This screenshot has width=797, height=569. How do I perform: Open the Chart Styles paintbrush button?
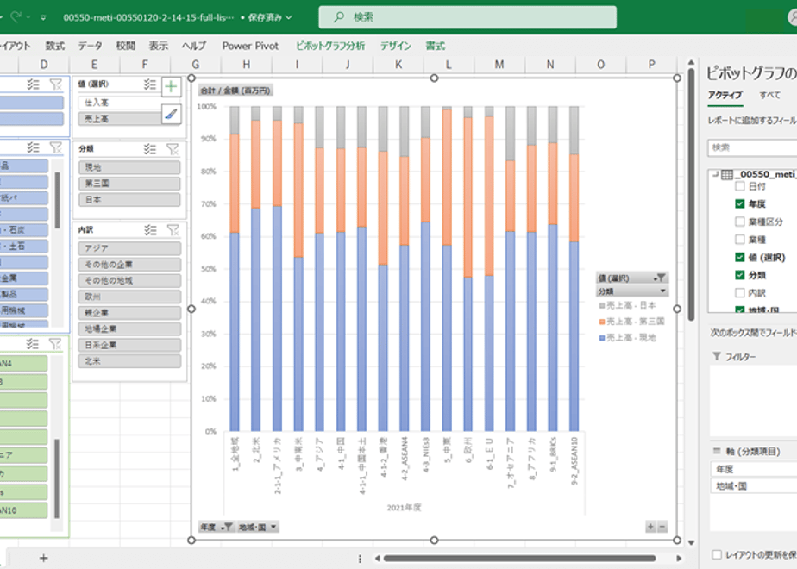click(172, 113)
